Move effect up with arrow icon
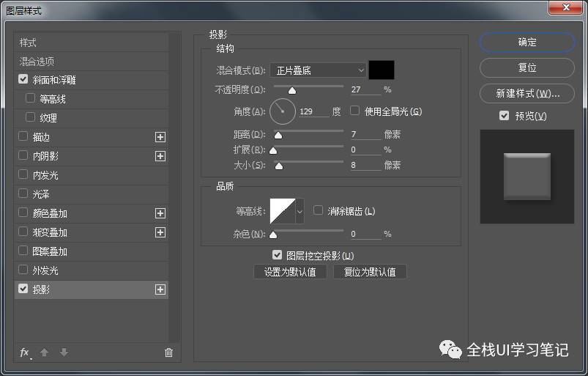 coord(44,353)
